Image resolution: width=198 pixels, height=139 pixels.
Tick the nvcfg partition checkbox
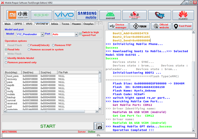pos(6,91)
